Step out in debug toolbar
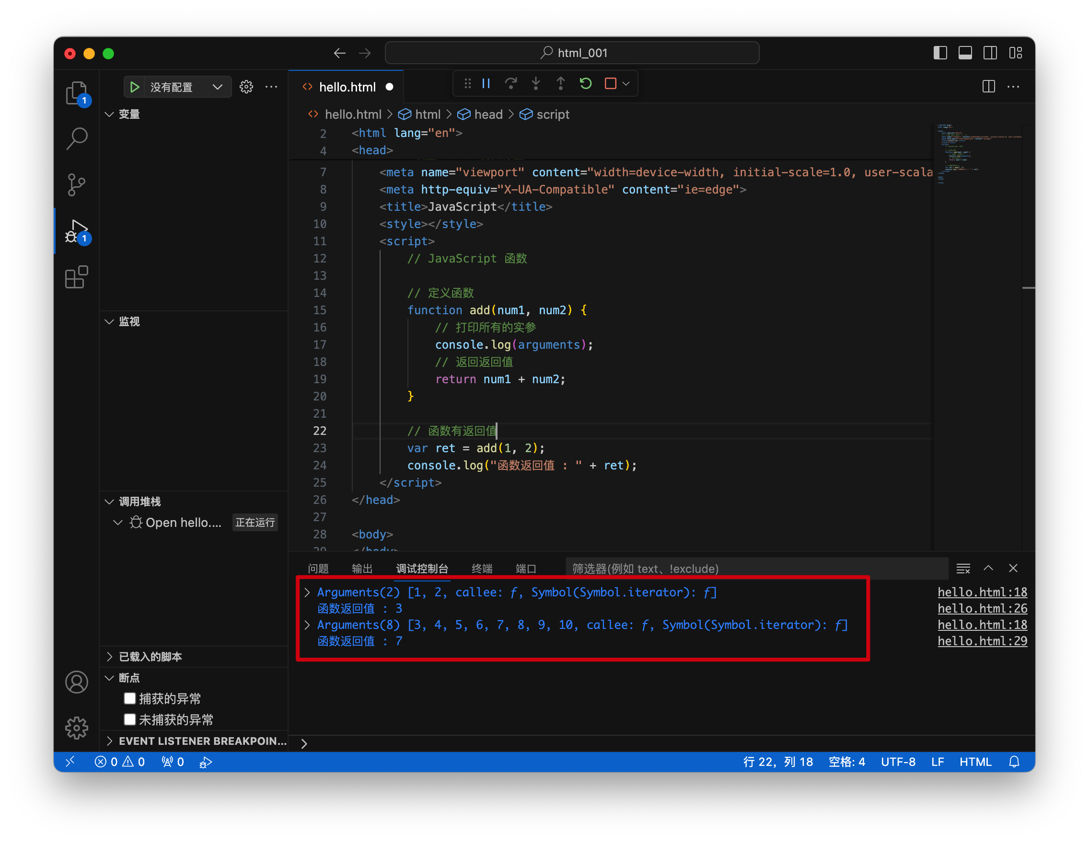Screen dimensions: 1089x843 click(560, 83)
